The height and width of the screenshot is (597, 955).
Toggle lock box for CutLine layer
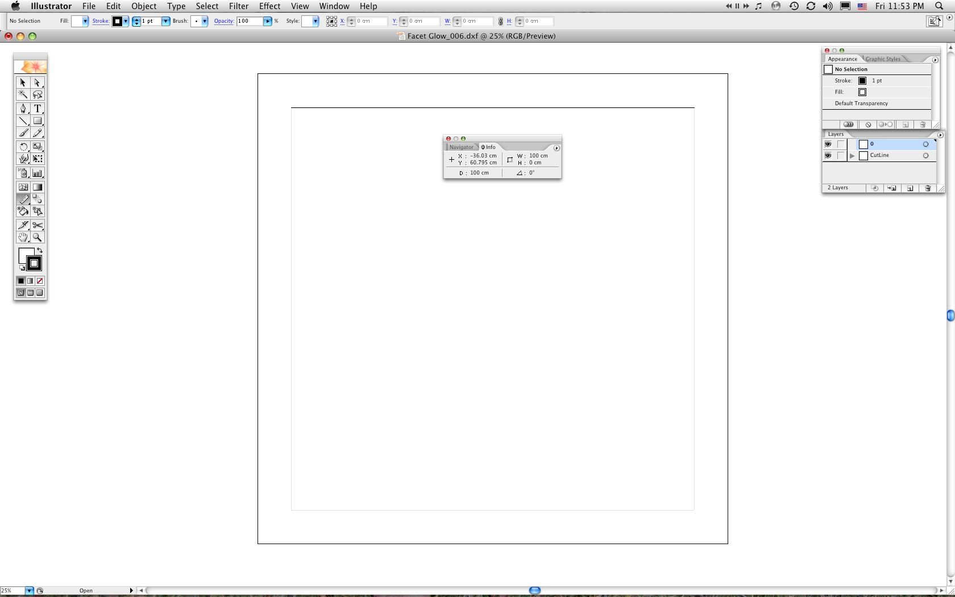point(841,156)
